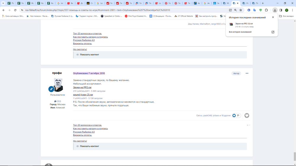Click the green shield extension icon
The height and width of the screenshot is (166, 296).
260,10
